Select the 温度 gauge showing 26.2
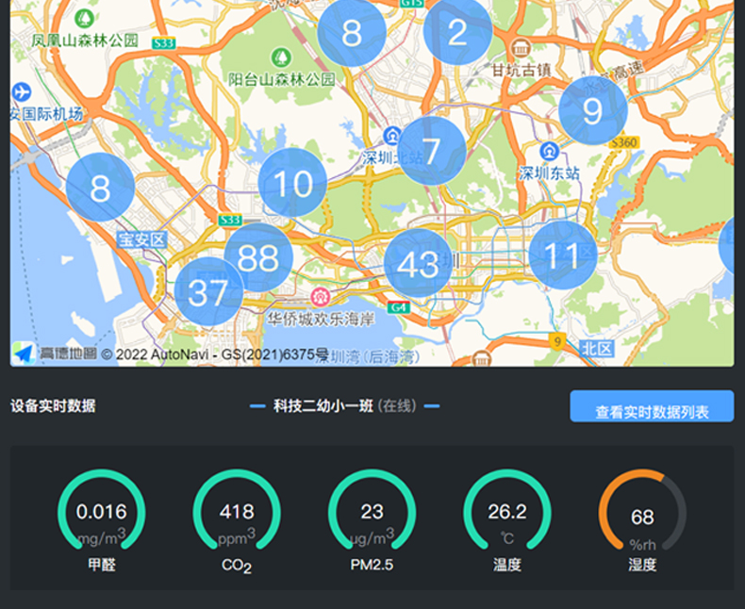 [x=507, y=514]
